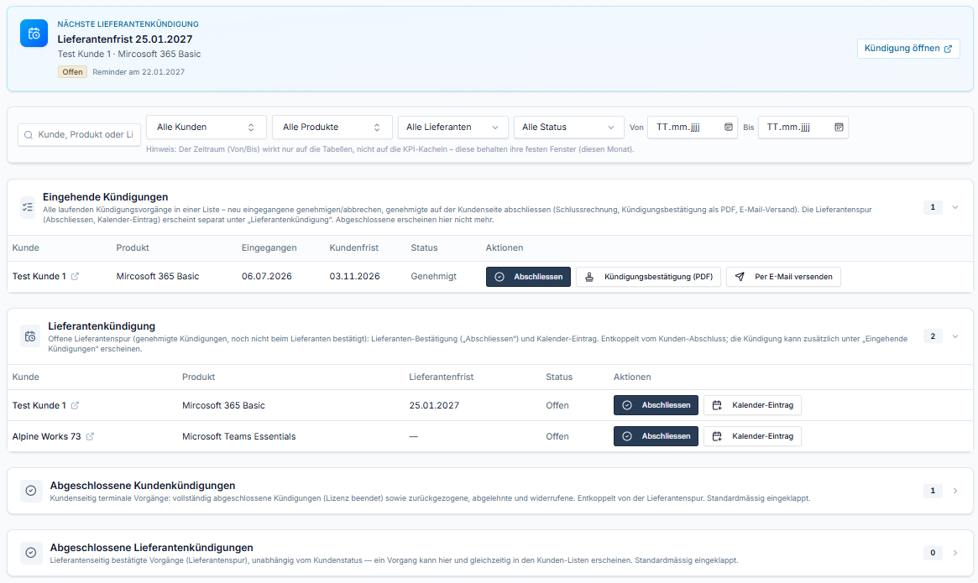The width and height of the screenshot is (978, 583).
Task: Open the Alle Lieferanten dropdown
Action: point(452,128)
